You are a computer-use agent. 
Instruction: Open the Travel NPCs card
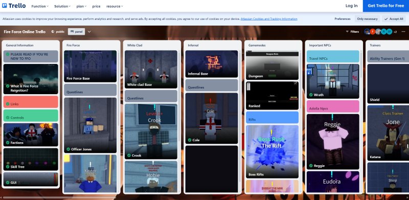click(333, 56)
